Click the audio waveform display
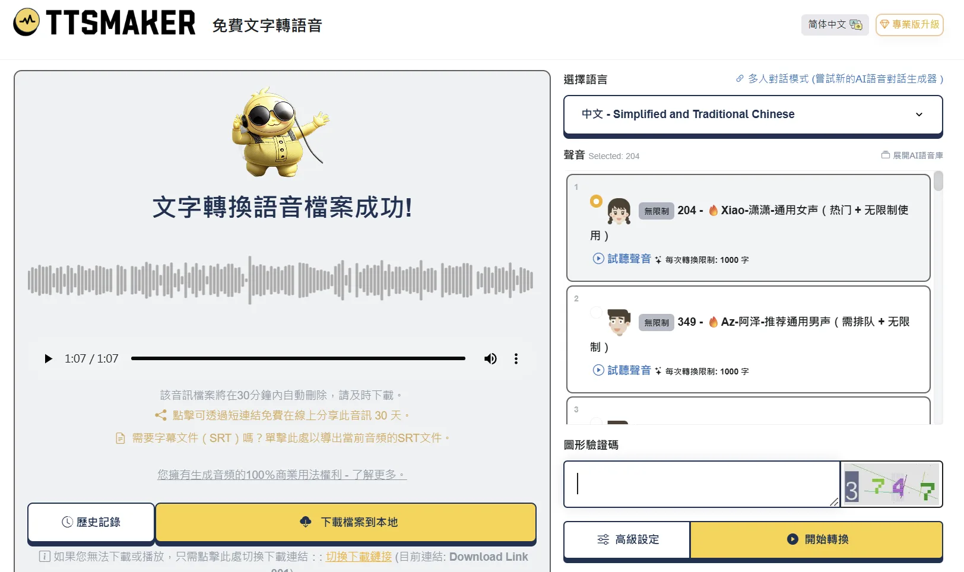The image size is (964, 572). (280, 279)
